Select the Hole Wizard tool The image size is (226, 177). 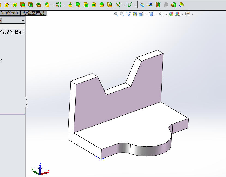[7, 5]
